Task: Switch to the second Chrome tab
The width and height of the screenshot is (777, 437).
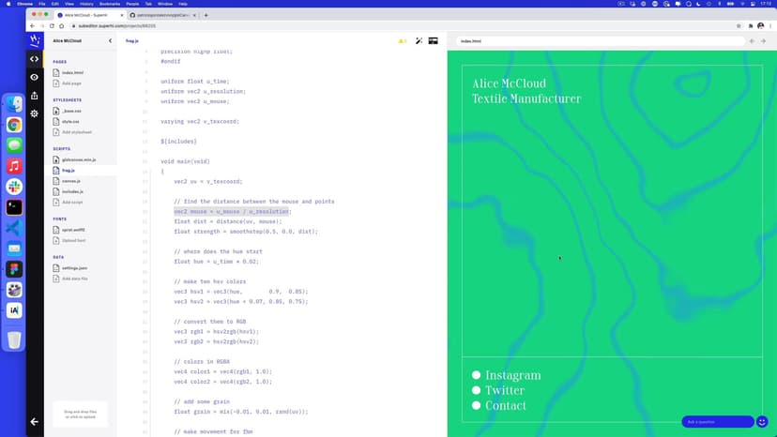Action: [158, 15]
